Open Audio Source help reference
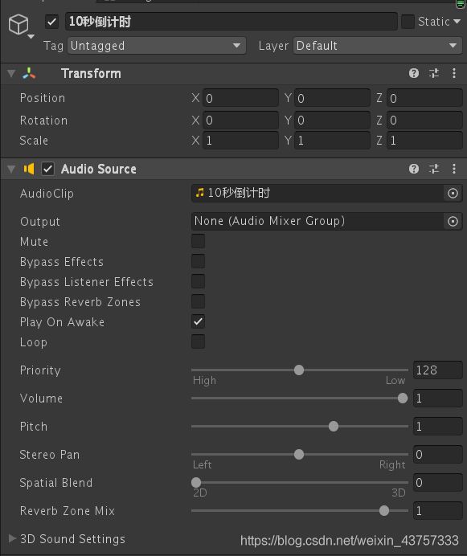 414,169
